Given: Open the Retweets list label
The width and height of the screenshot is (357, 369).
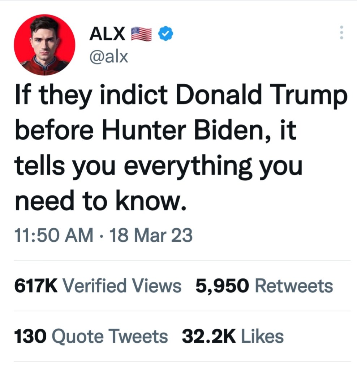Looking at the screenshot, I should pos(294,286).
